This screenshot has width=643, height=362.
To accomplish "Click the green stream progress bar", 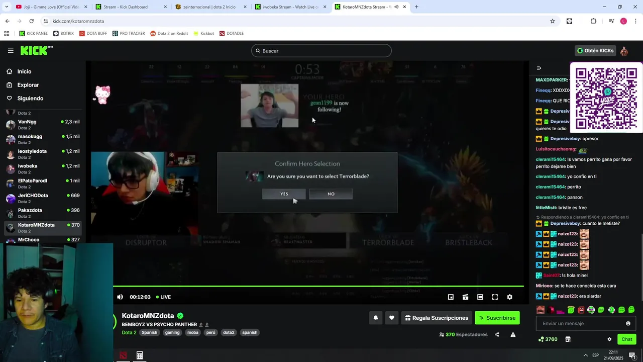I will [x=318, y=287].
